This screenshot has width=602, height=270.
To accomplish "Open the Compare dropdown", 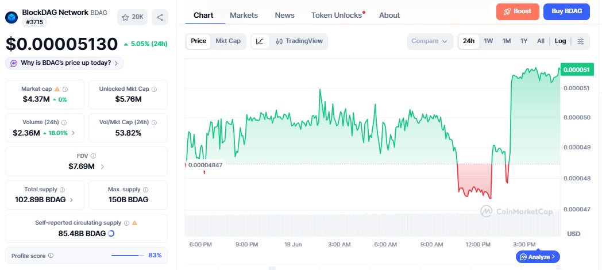I will coord(430,41).
